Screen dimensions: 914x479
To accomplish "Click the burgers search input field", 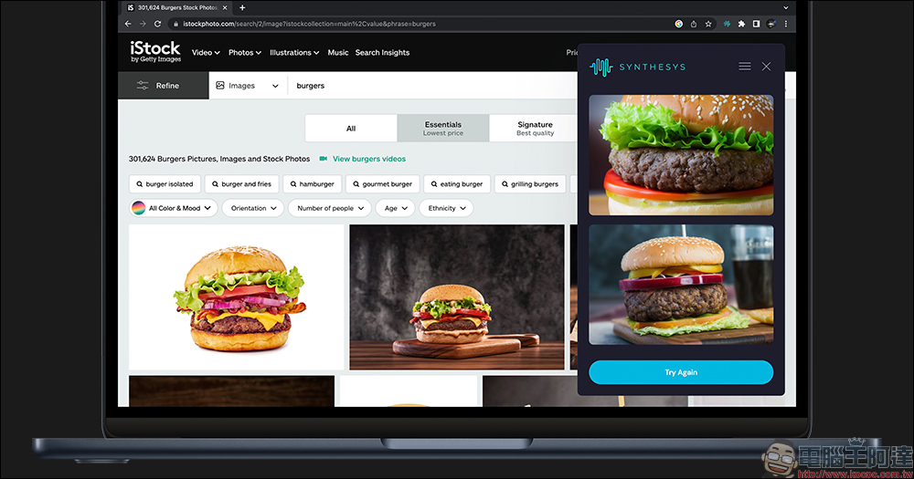I will 431,86.
